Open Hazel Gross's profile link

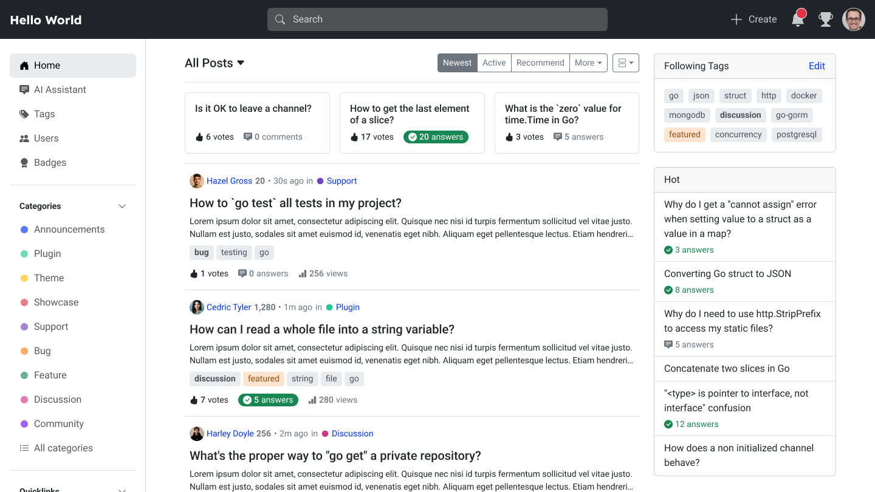228,180
